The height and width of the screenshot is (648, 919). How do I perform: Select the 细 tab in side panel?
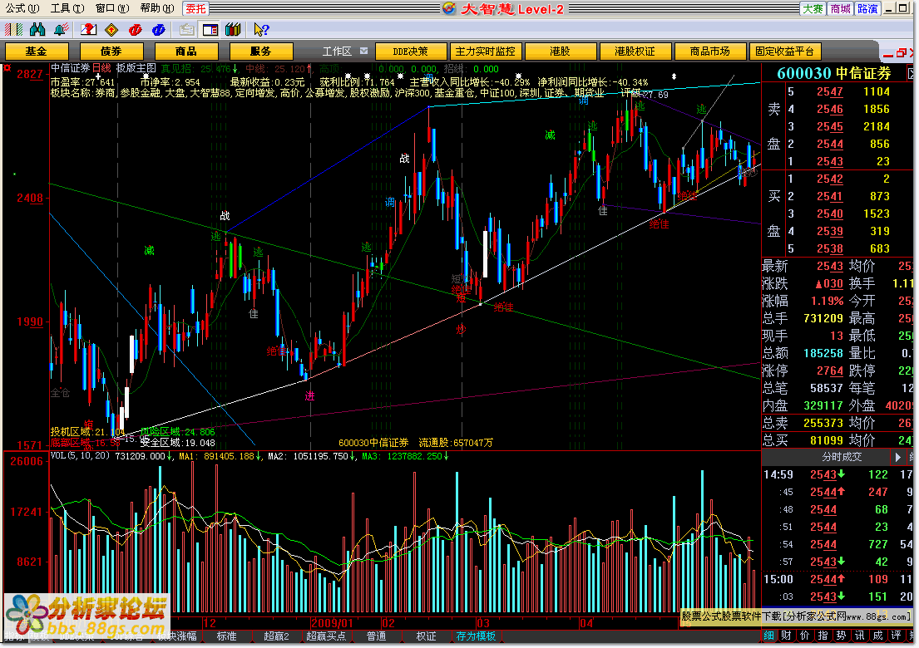tap(769, 635)
